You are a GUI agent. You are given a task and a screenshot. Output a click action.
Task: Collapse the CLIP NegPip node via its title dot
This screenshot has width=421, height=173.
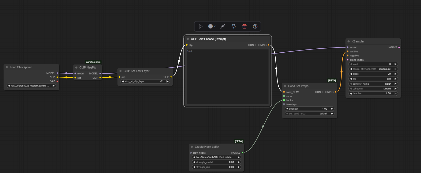pos(76,67)
